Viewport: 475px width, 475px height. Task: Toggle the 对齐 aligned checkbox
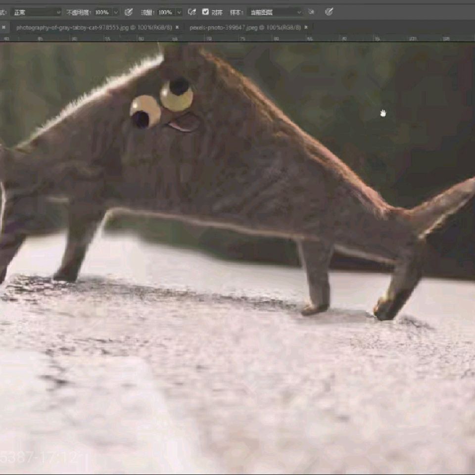(x=205, y=12)
